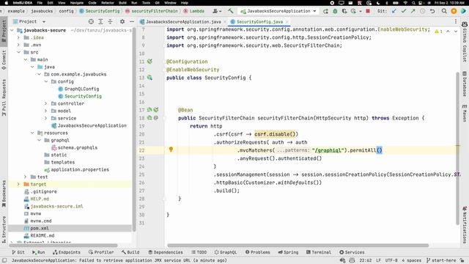Image resolution: width=469 pixels, height=264 pixels.
Task: Open the Terminal tool window
Action: click(x=319, y=252)
